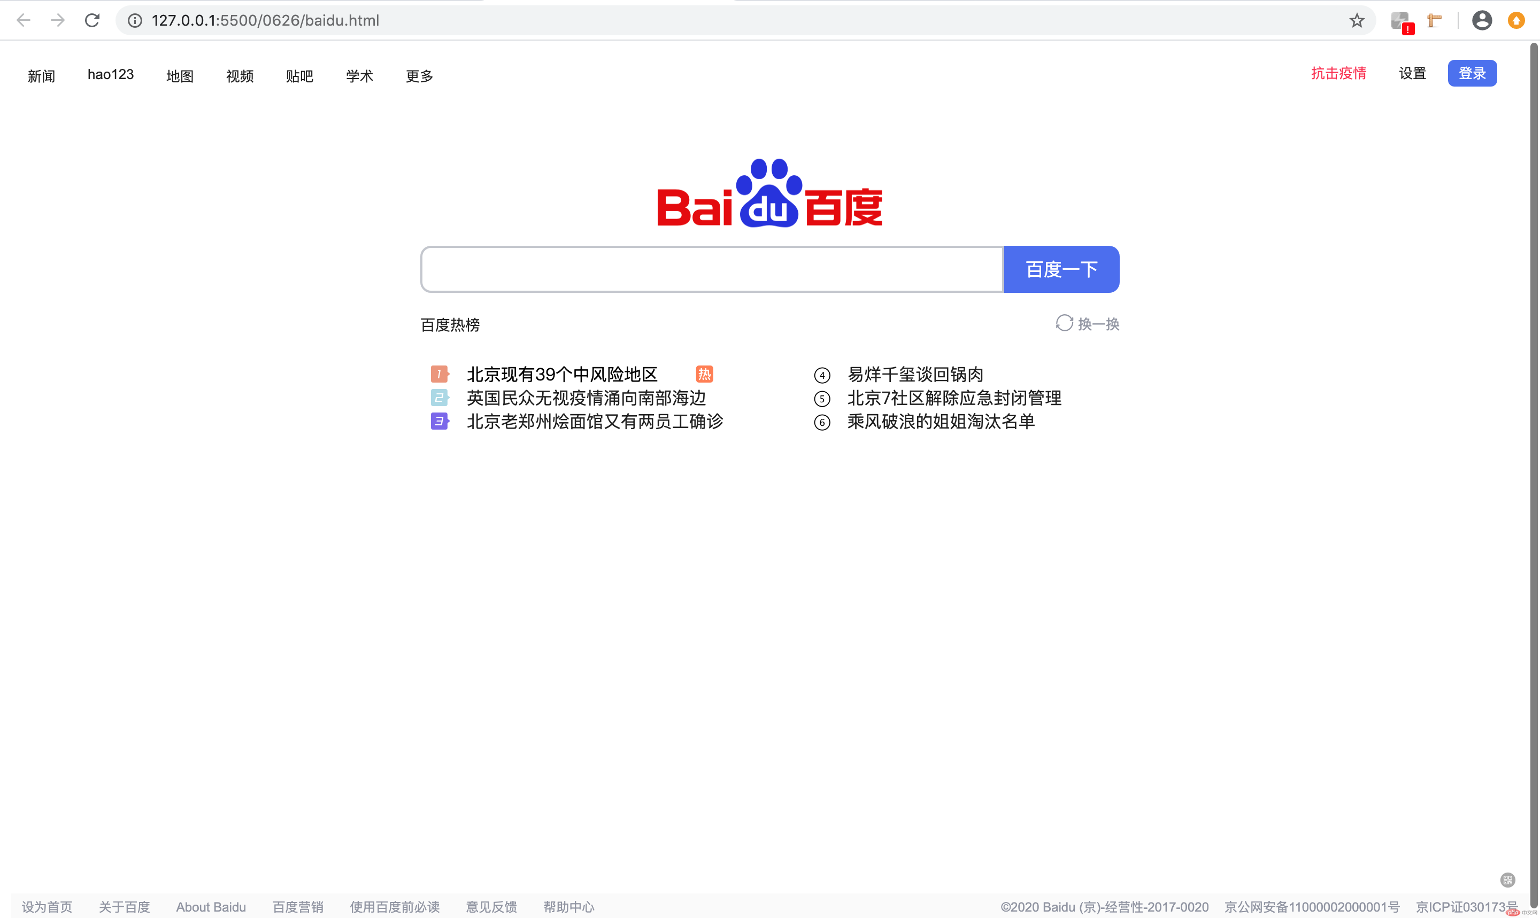Image resolution: width=1540 pixels, height=918 pixels.
Task: Click footer link 使用百度前必读
Action: coord(395,907)
